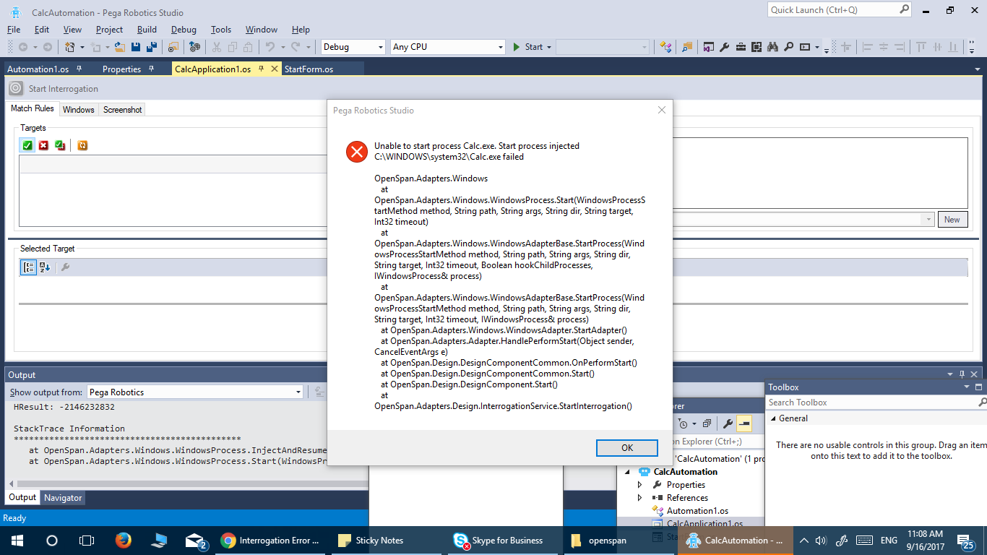Screen dimensions: 987x555
Task: Click the Undo toolbar icon
Action: pyautogui.click(x=270, y=47)
